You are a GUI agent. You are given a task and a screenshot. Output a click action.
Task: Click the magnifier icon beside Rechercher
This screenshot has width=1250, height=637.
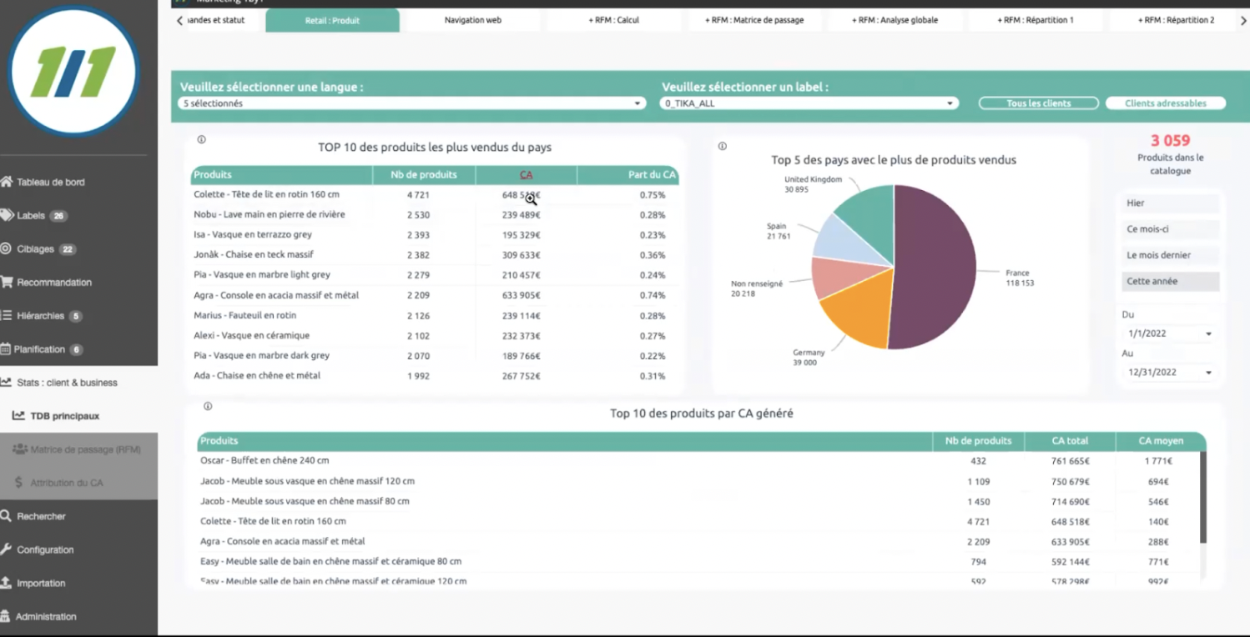tap(7, 515)
